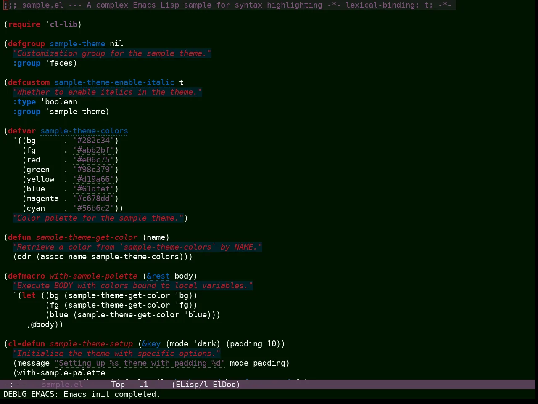This screenshot has width=538, height=404.
Task: Click the 'require' keyword
Action: [x=24, y=24]
